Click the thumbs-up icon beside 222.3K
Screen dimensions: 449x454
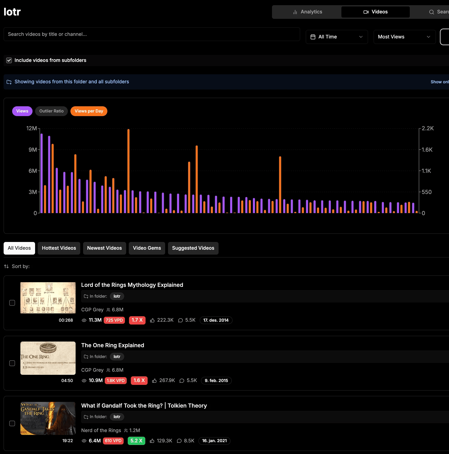[152, 320]
